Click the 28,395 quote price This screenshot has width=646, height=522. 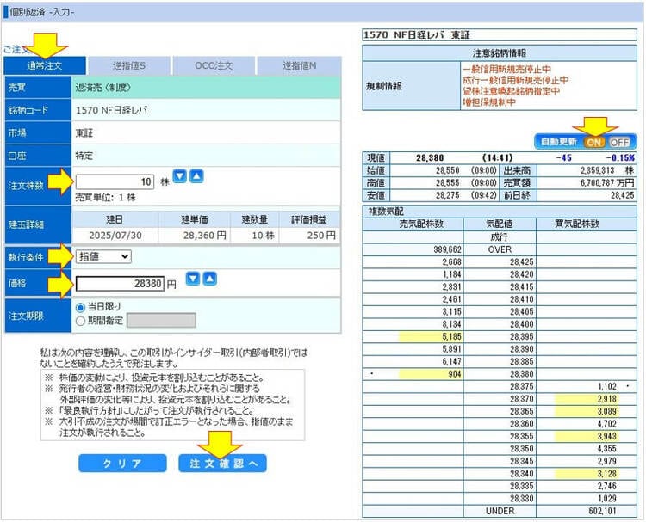522,336
